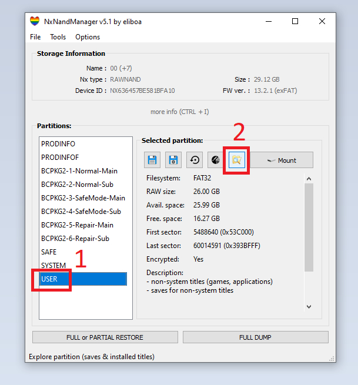Image resolution: width=358 pixels, height=385 pixels.
Task: Click the restore from file icon
Action: [195, 160]
